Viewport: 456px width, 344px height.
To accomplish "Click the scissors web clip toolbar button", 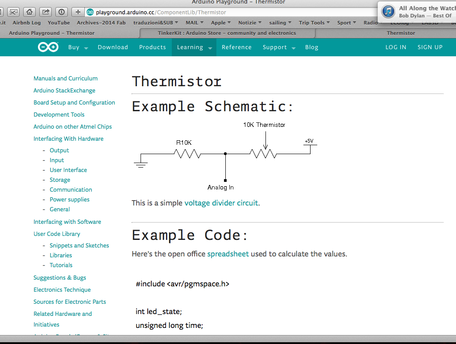I will pyautogui.click(x=13, y=12).
